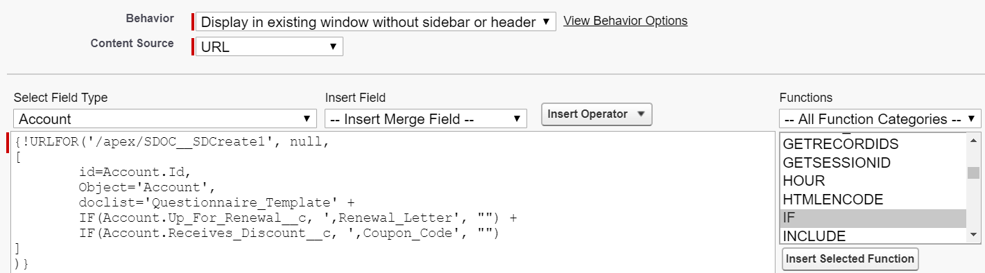Choose HTMLENCODE from the functions list
This screenshot has width=985, height=273.
pyautogui.click(x=873, y=200)
